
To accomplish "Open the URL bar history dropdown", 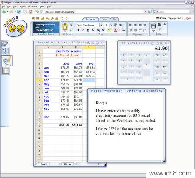I will [146, 12].
